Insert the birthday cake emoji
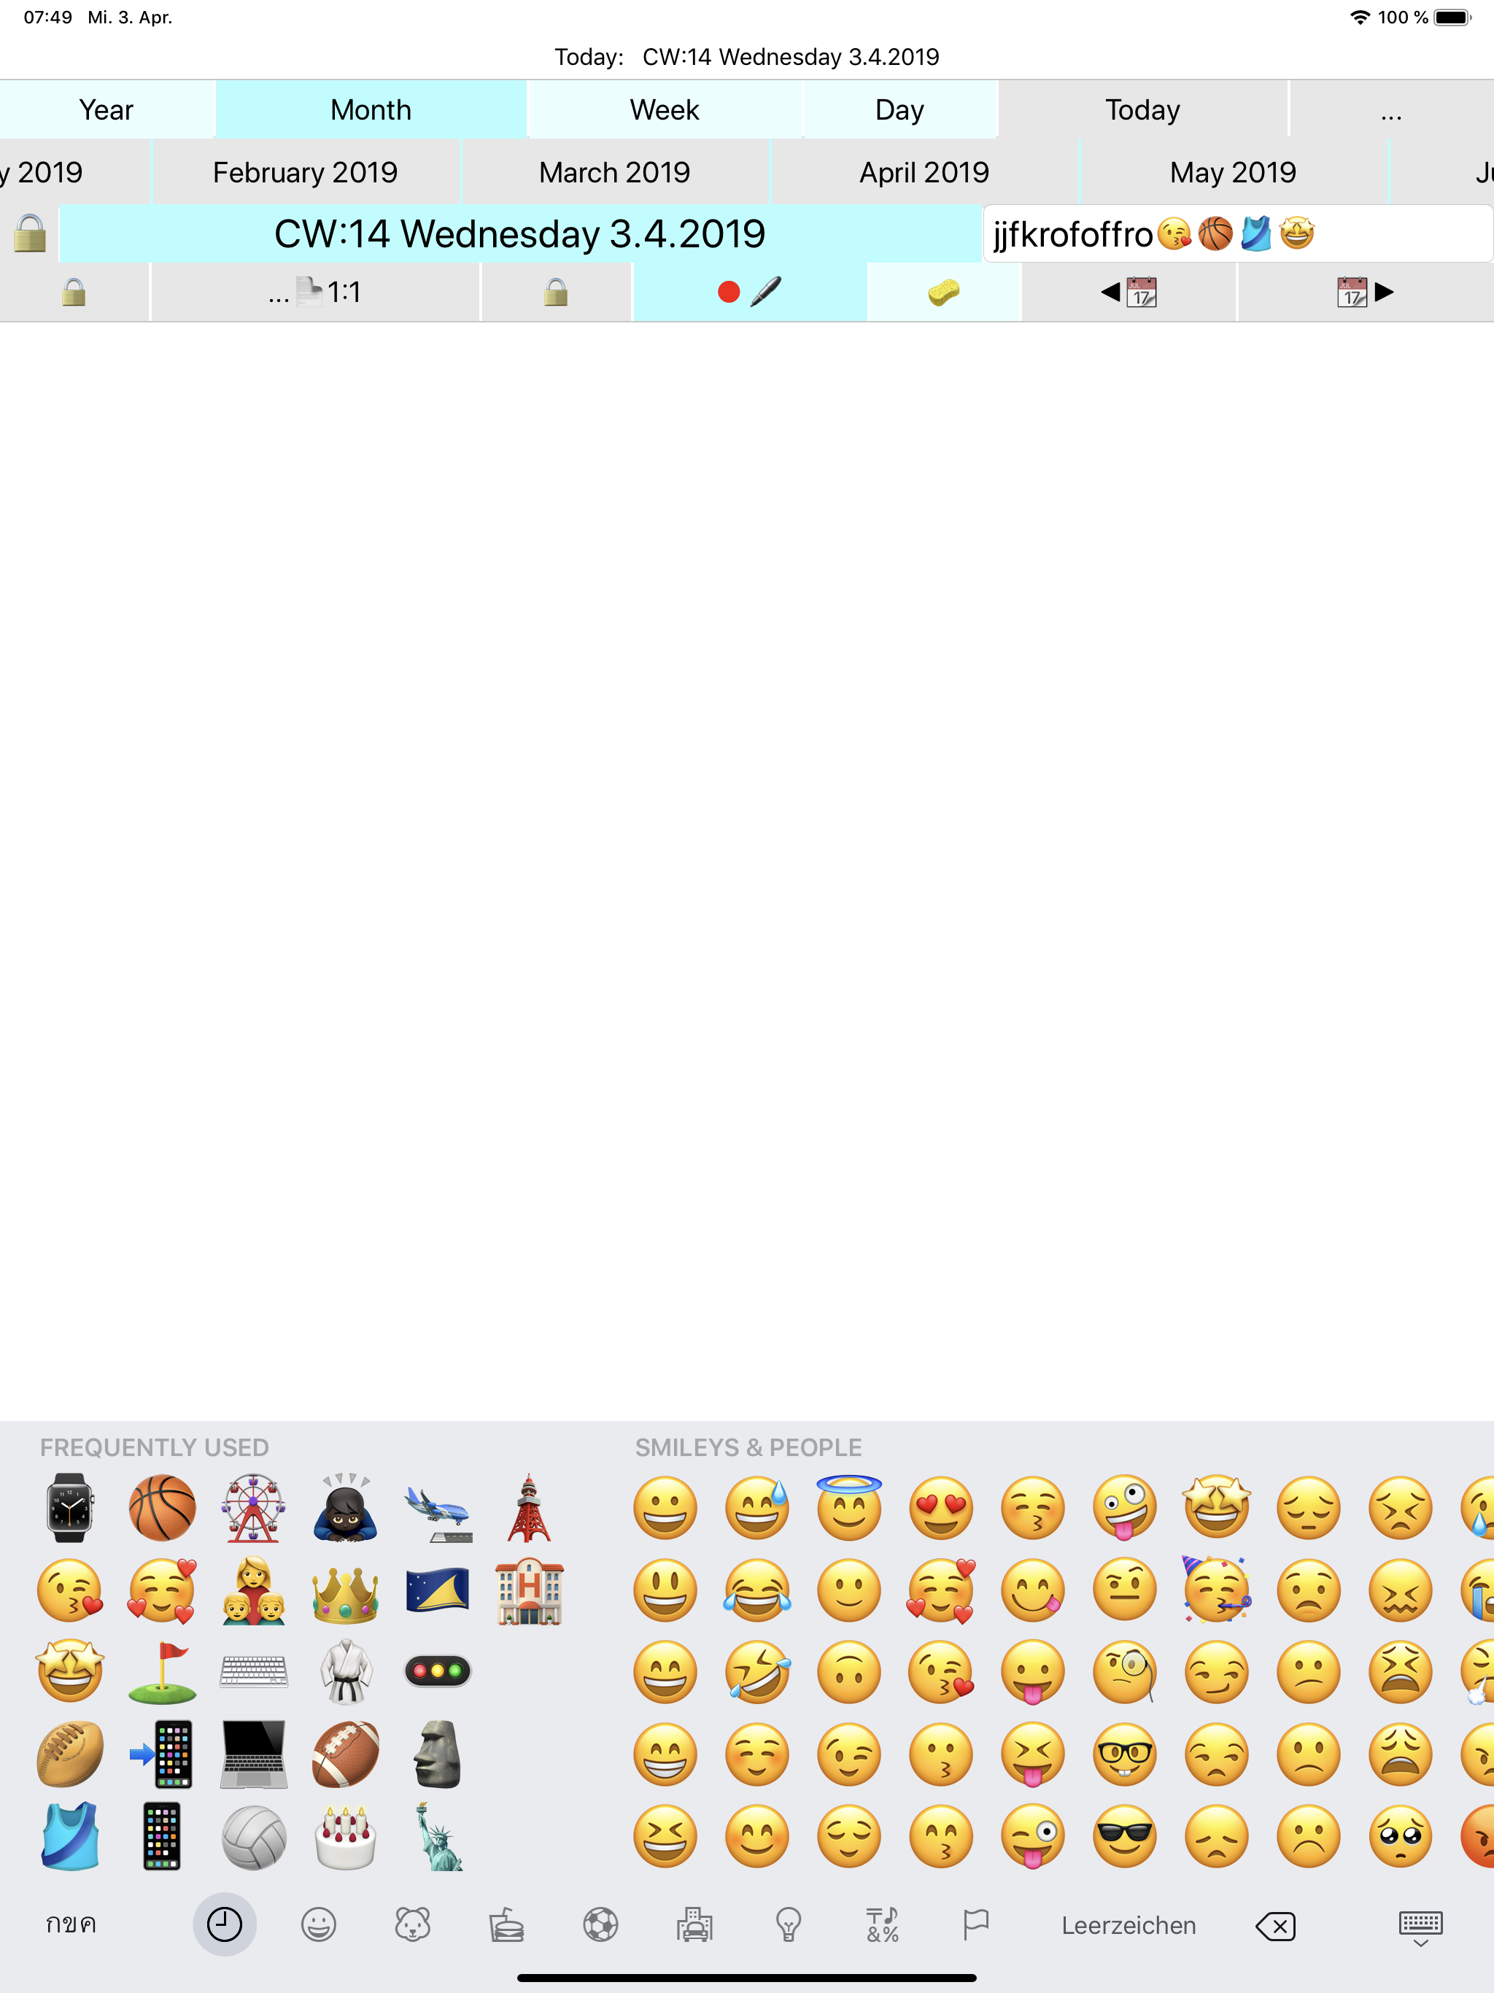Viewport: 1494px width, 1993px height. (x=346, y=1836)
